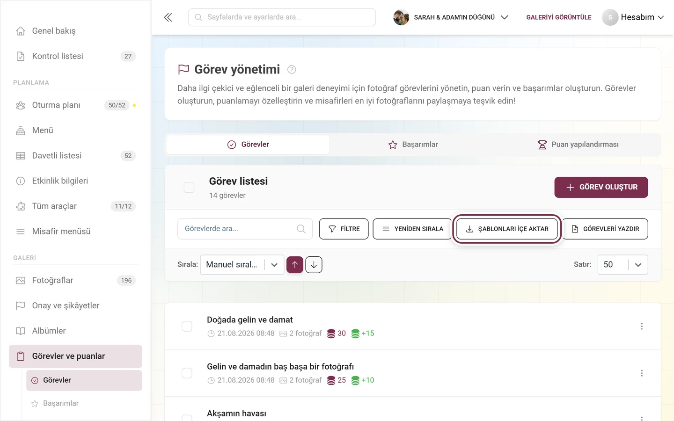Click the Akşamın havası task title
The image size is (674, 421).
click(x=236, y=414)
